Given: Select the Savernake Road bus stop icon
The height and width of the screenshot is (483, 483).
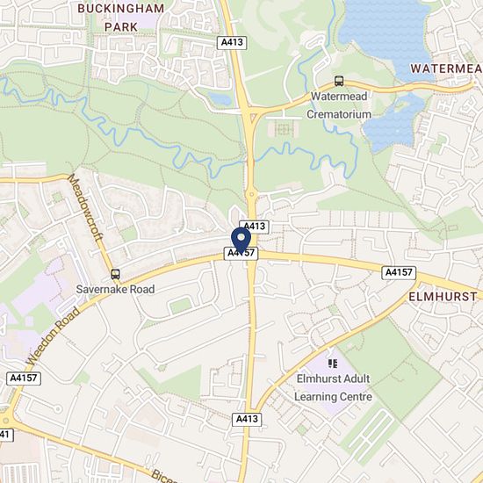Looking at the screenshot, I should coord(115,274).
